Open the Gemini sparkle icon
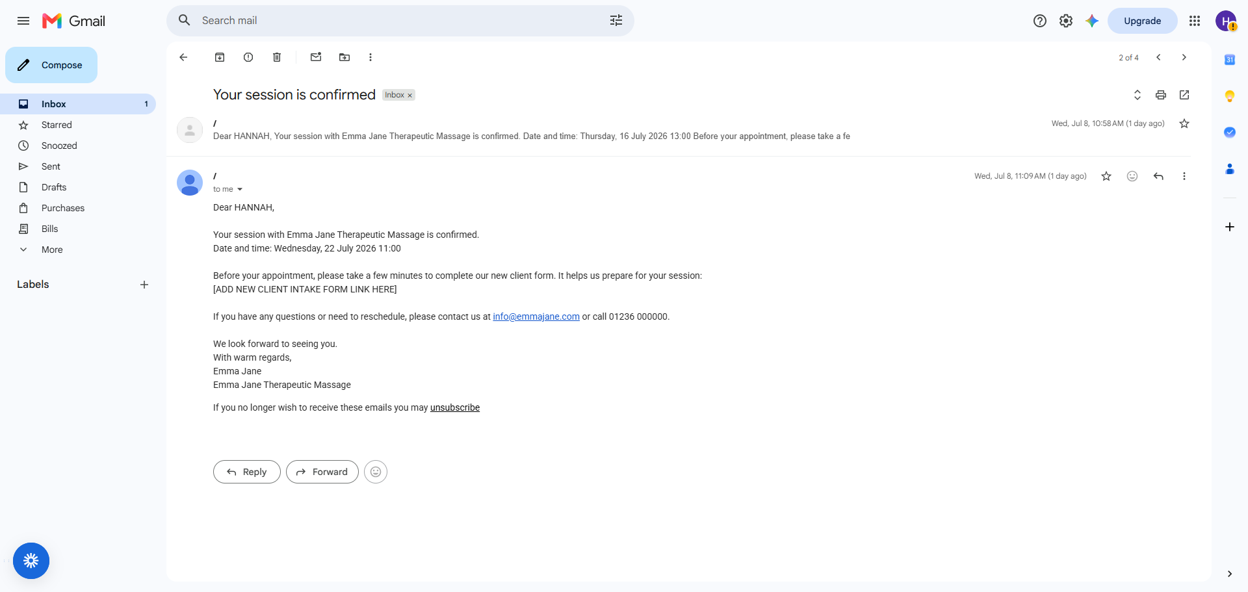1248x592 pixels. tap(1092, 21)
